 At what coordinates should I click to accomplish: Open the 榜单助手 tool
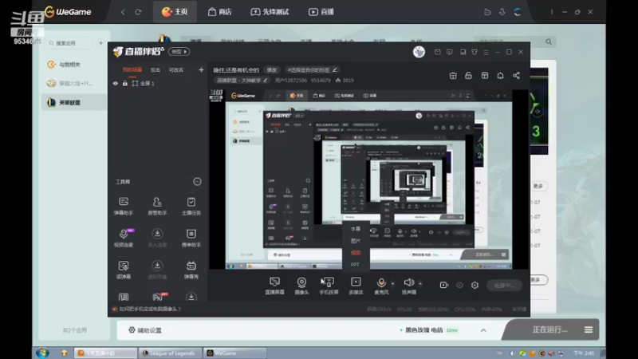point(191,238)
